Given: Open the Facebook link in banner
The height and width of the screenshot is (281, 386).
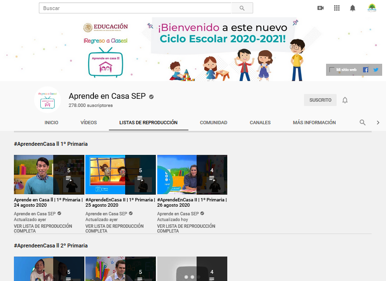Looking at the screenshot, I should (365, 70).
